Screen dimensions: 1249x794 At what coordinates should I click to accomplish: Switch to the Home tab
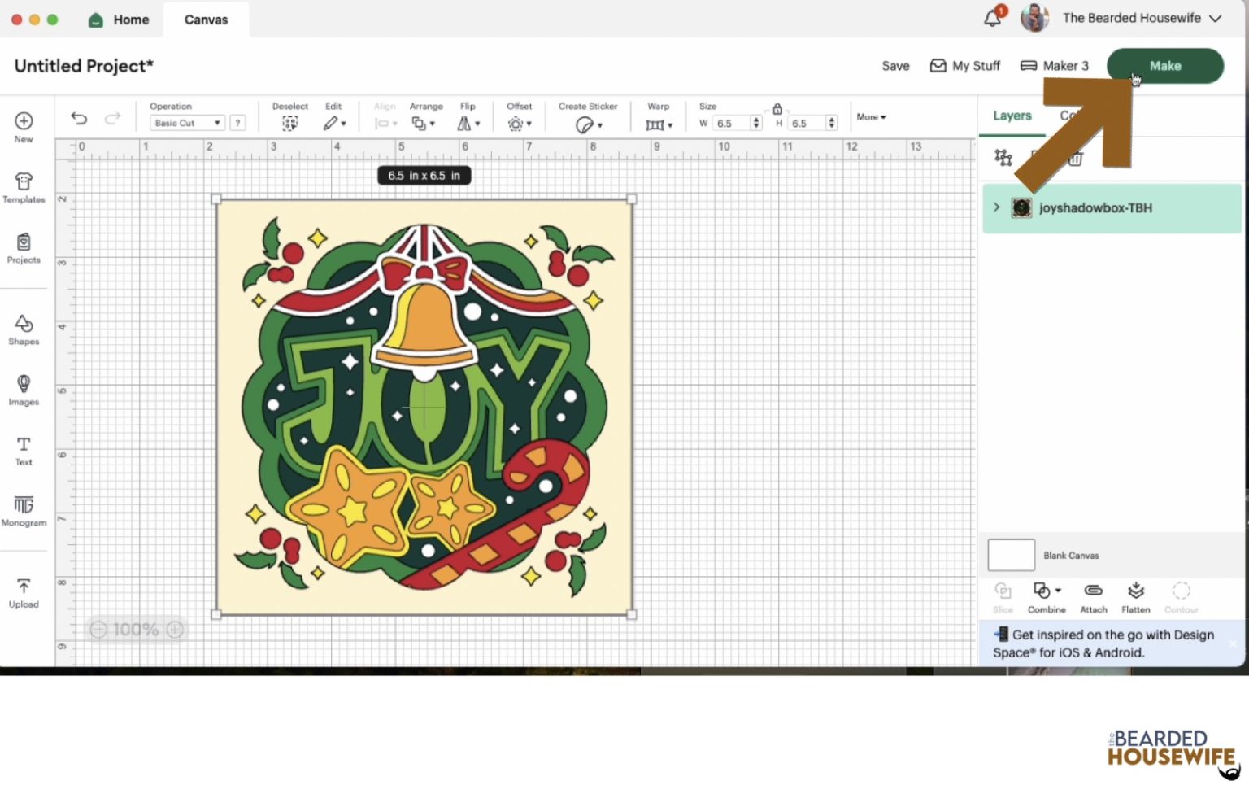pos(120,20)
